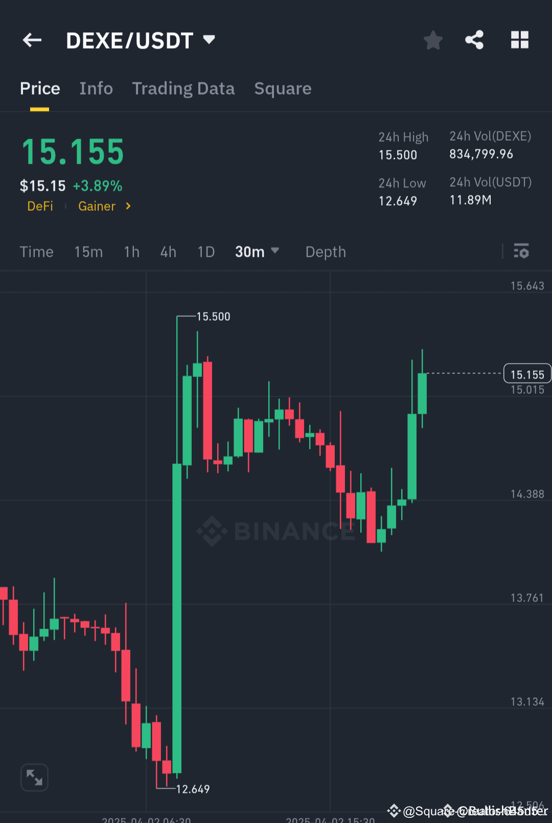This screenshot has height=823, width=552.
Task: Select the Time chart mode
Action: tap(36, 252)
